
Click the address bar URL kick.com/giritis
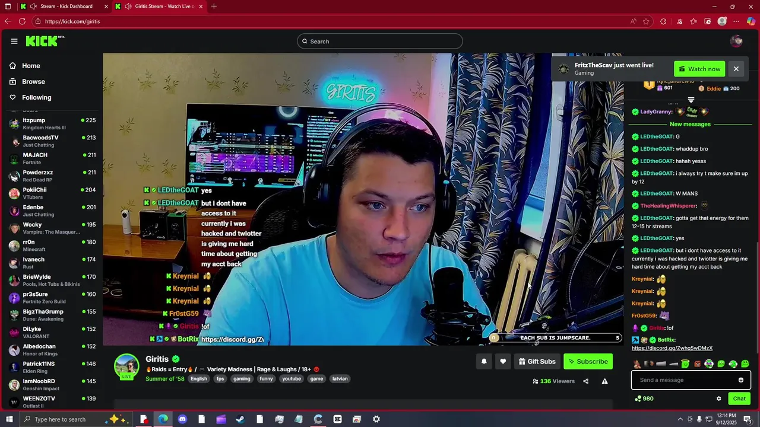72,21
